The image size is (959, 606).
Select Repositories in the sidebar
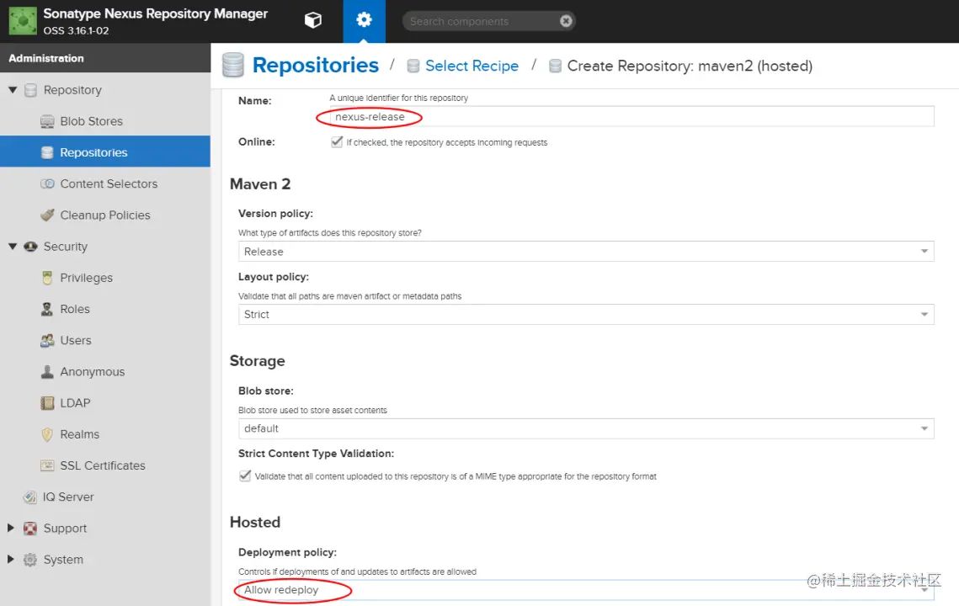[x=105, y=152]
